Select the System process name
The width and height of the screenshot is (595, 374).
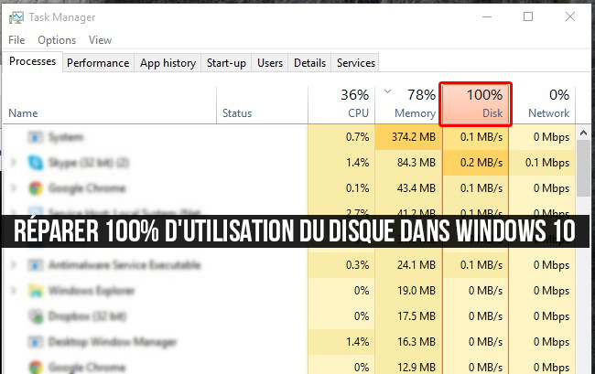pos(66,137)
